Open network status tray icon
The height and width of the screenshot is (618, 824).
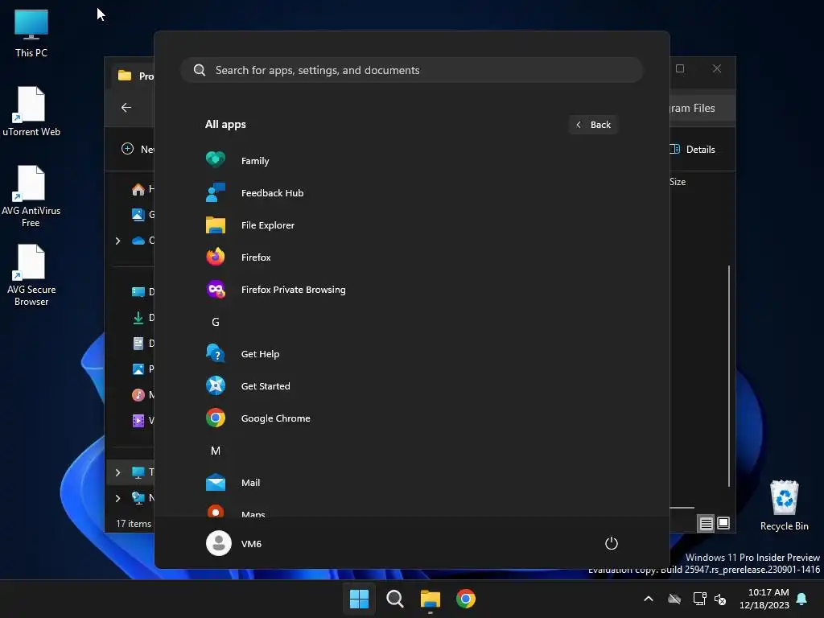tap(699, 599)
